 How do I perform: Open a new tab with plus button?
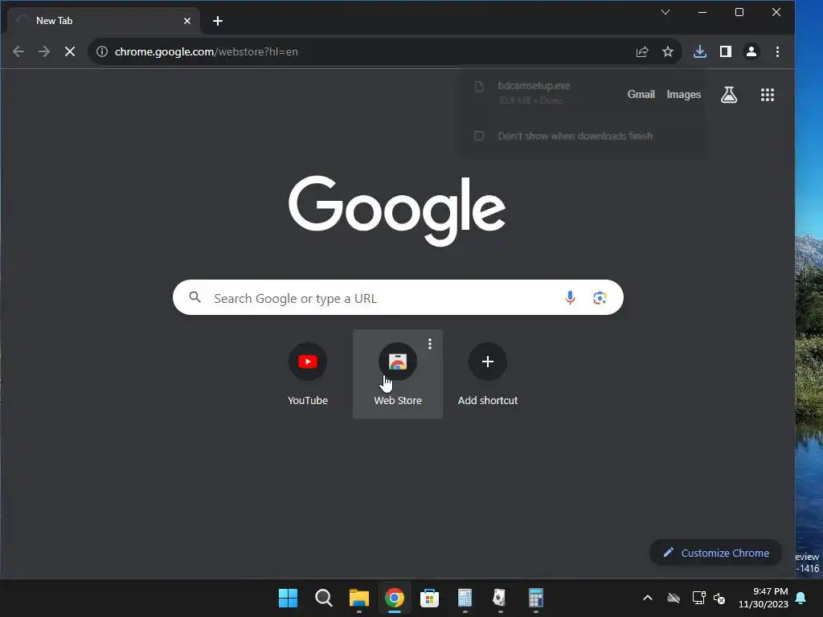click(218, 21)
